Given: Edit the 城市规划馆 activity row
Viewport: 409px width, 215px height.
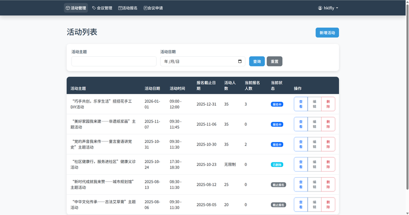Looking at the screenshot, I should (x=314, y=184).
